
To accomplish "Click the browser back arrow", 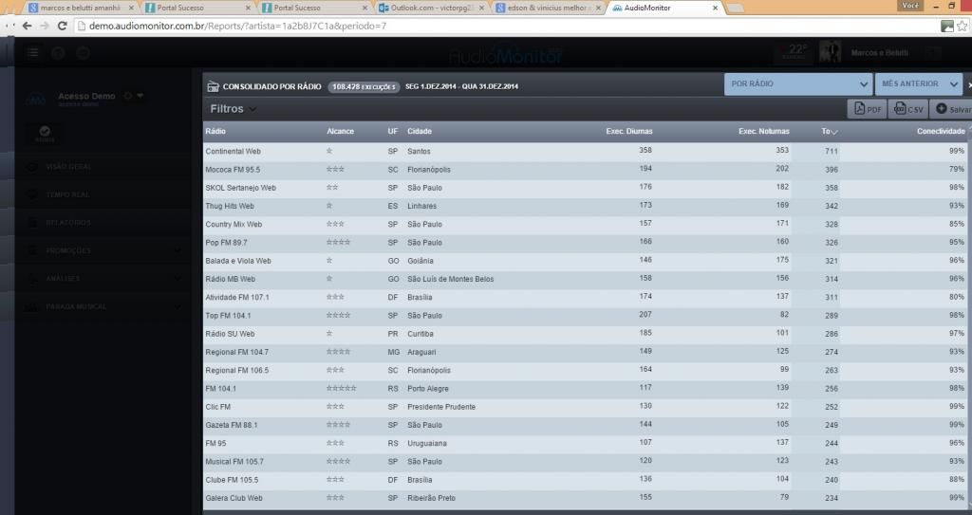I will [27, 26].
